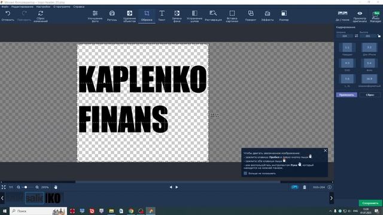
Task: Click the Windows search box (Поиск)
Action: click(x=38, y=211)
